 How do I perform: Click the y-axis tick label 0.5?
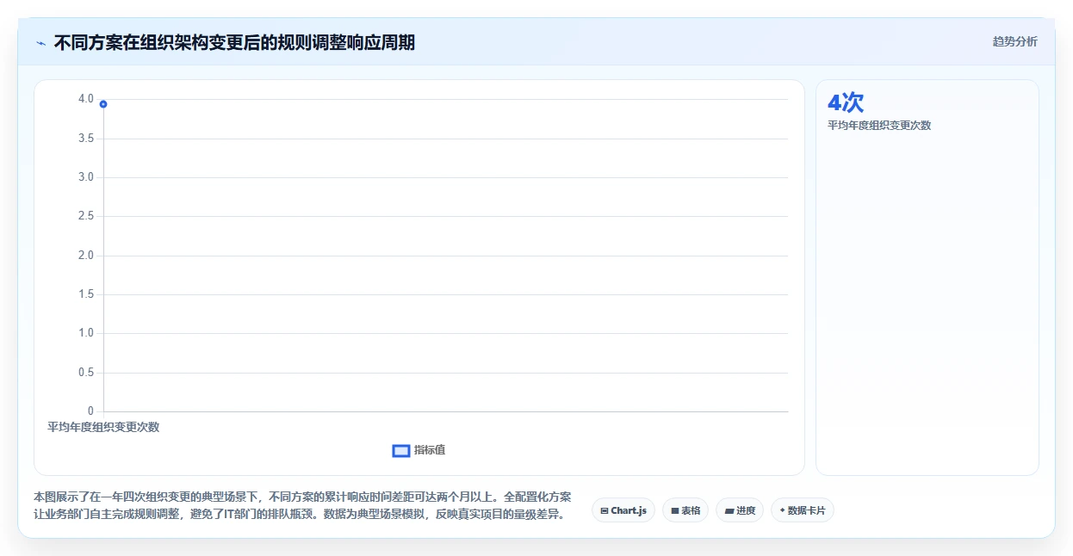tap(85, 373)
